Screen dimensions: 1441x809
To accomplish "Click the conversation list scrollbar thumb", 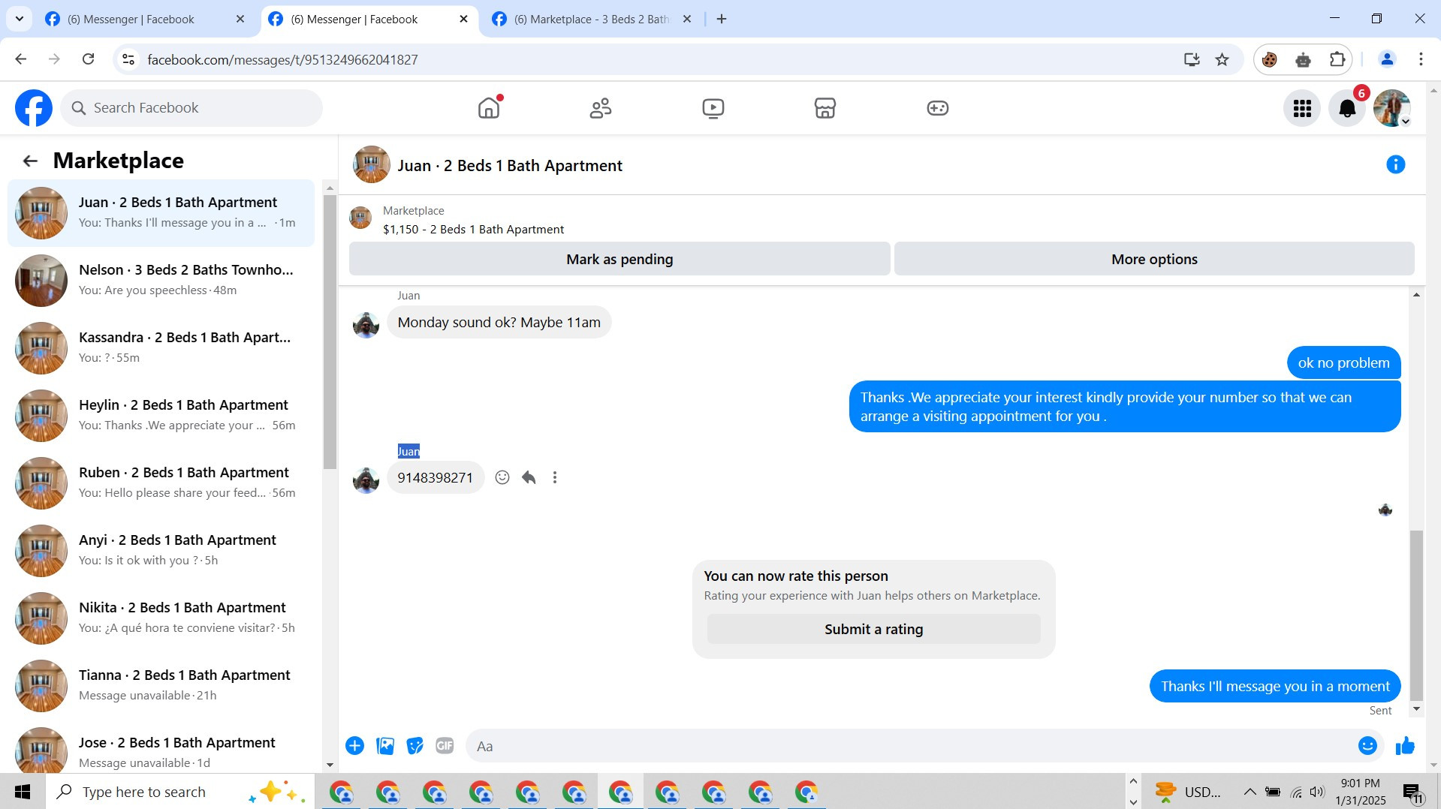I will click(x=330, y=332).
